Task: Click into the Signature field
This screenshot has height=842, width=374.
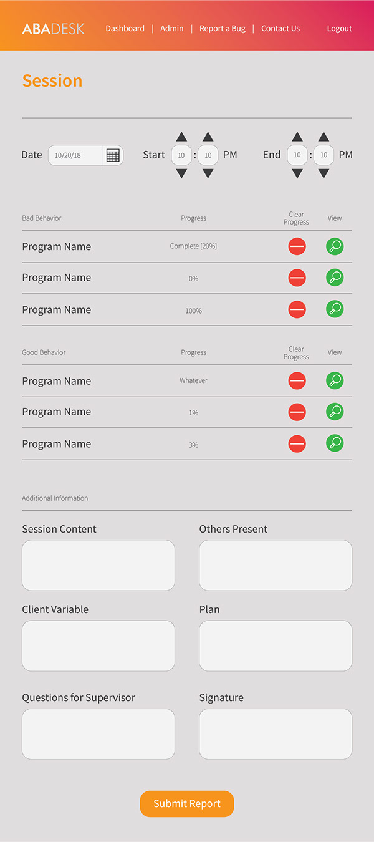Action: pos(276,734)
